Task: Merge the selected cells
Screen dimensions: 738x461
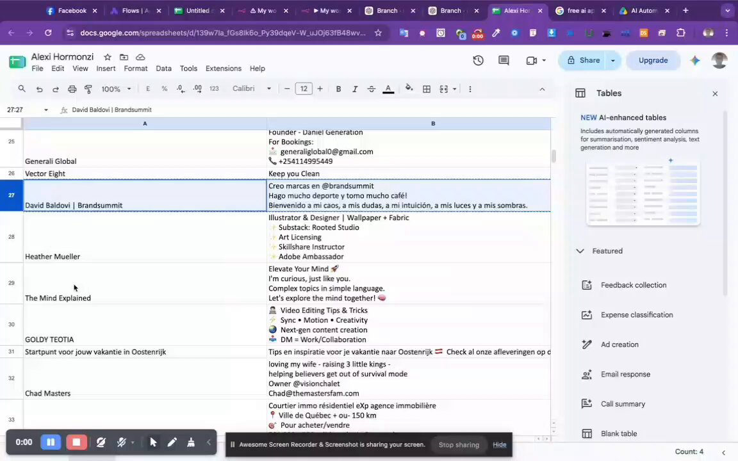Action: pos(443,89)
